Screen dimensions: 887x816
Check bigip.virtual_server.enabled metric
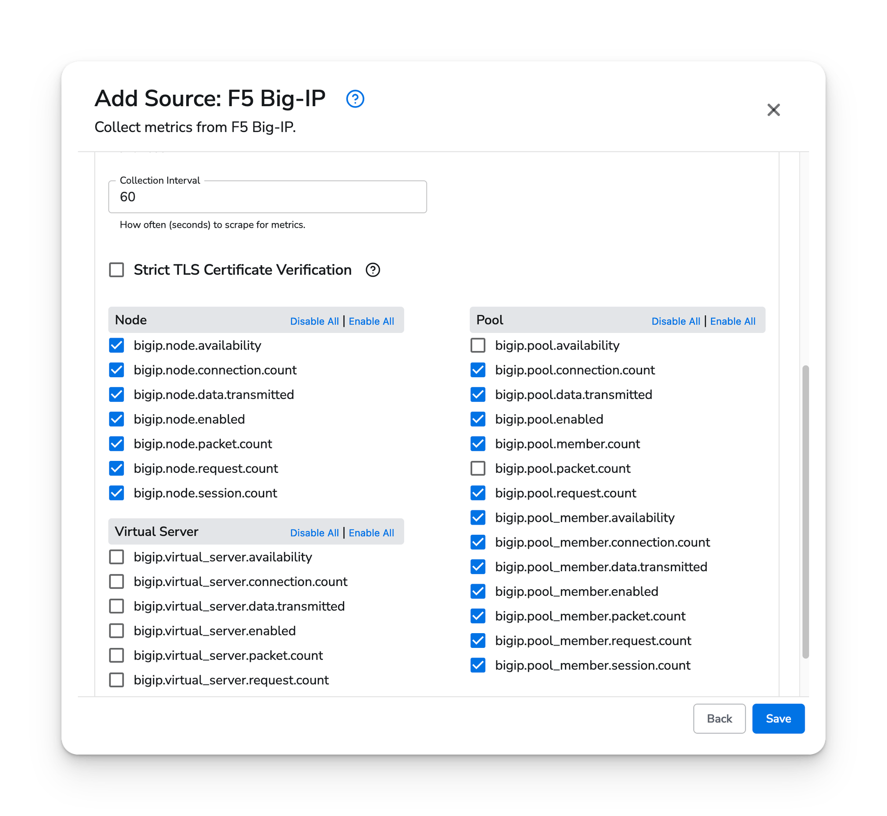point(116,631)
